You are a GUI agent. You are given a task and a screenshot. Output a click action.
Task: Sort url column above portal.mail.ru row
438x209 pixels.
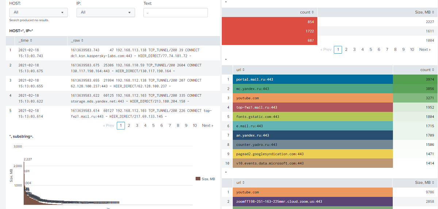coord(241,70)
